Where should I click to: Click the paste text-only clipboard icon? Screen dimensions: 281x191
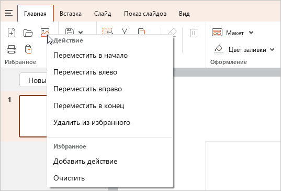click(x=28, y=49)
